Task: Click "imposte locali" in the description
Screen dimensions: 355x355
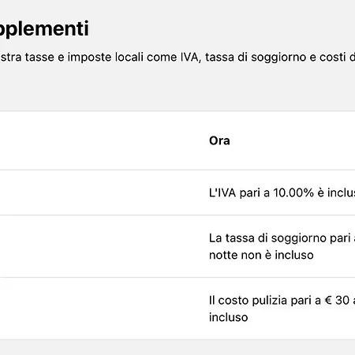Action: click(x=106, y=57)
